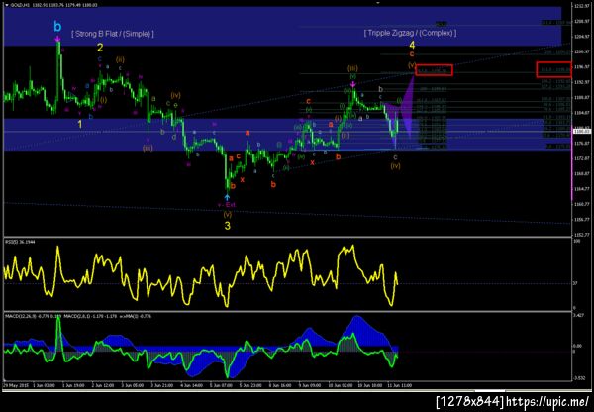Click the '5 Jun 07:00' time axis label

point(221,385)
